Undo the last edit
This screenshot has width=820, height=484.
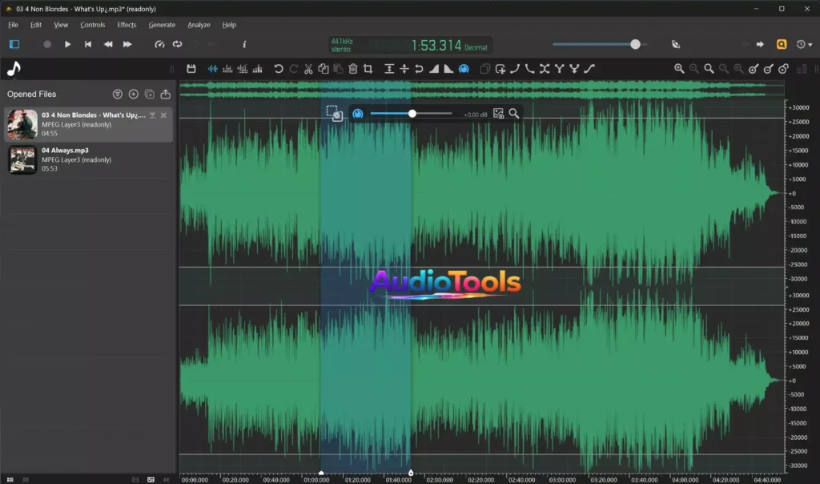[x=277, y=69]
